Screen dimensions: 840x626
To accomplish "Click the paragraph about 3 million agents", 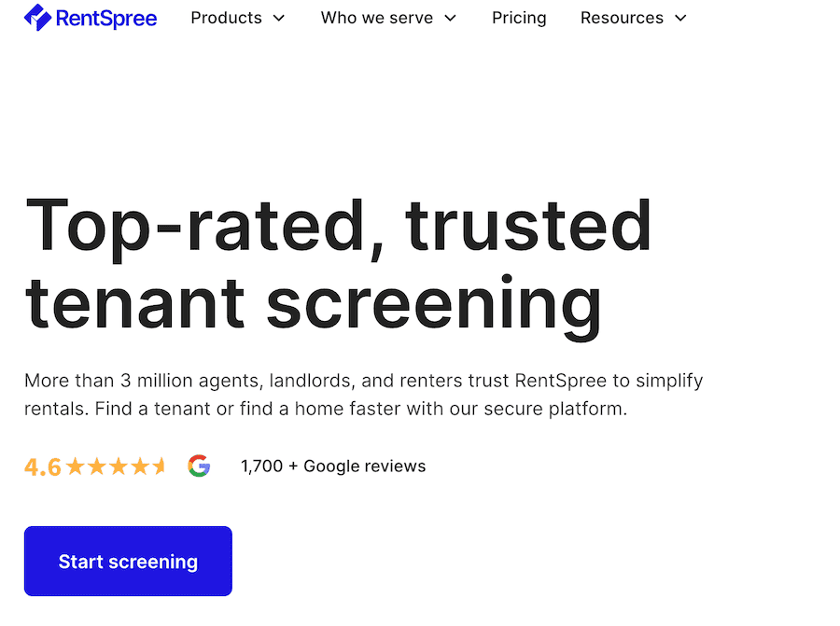I will click(x=364, y=395).
